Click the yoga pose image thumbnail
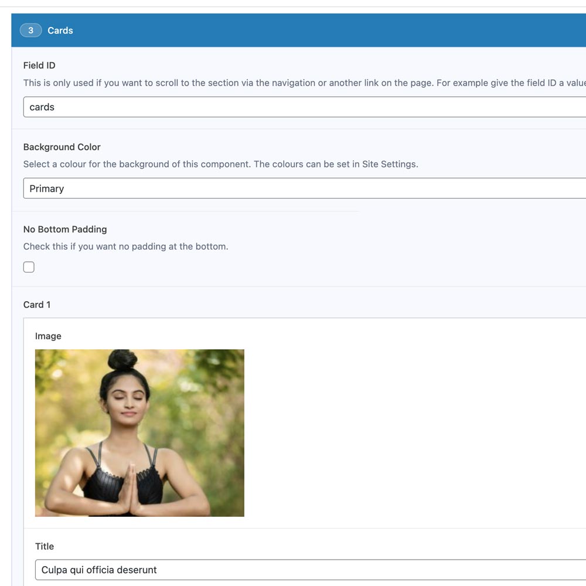The image size is (586, 586). point(139,432)
